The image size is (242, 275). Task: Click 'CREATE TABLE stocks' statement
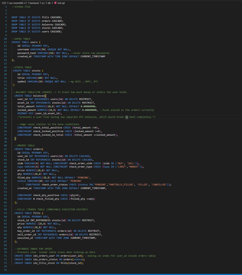click(x=27, y=71)
